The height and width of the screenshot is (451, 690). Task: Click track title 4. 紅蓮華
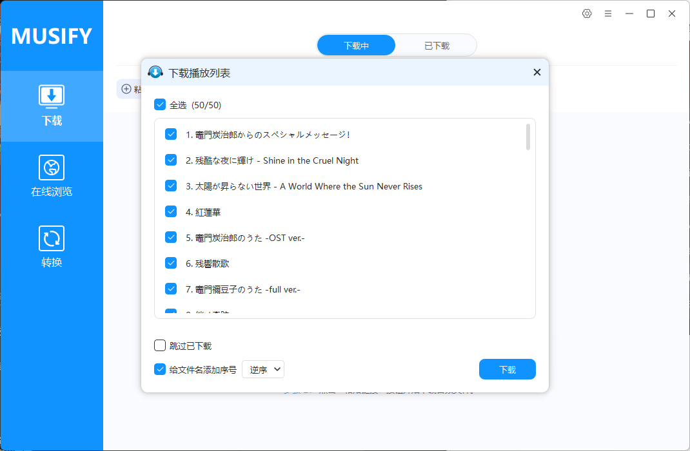coord(203,213)
